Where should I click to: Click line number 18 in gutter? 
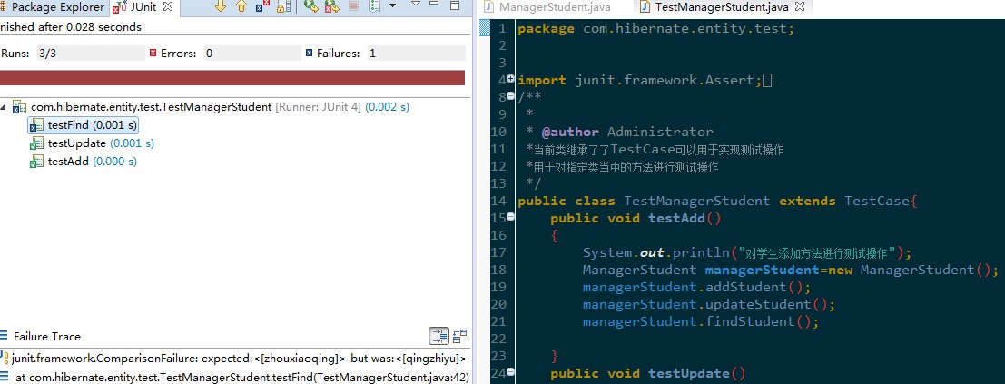click(499, 270)
